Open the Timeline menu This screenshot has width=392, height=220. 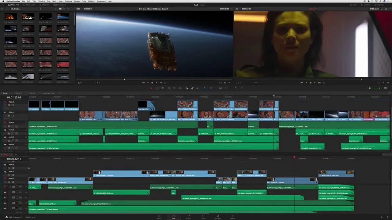(x=41, y=1)
